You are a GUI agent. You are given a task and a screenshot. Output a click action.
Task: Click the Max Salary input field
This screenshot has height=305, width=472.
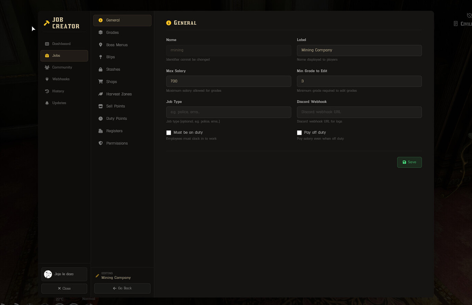pos(228,81)
